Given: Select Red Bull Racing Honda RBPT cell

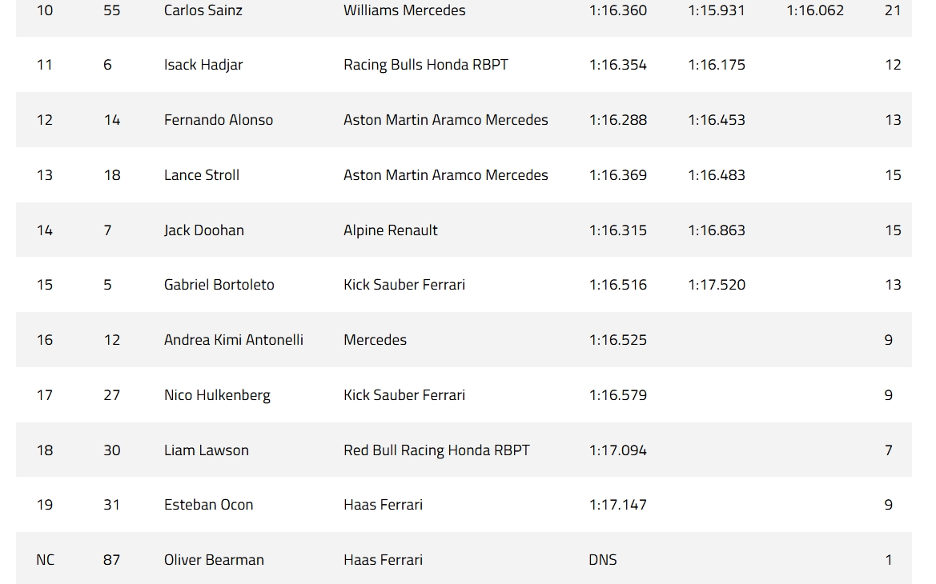Looking at the screenshot, I should click(436, 450).
